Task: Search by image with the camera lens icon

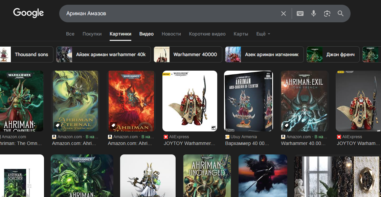Action: [327, 14]
